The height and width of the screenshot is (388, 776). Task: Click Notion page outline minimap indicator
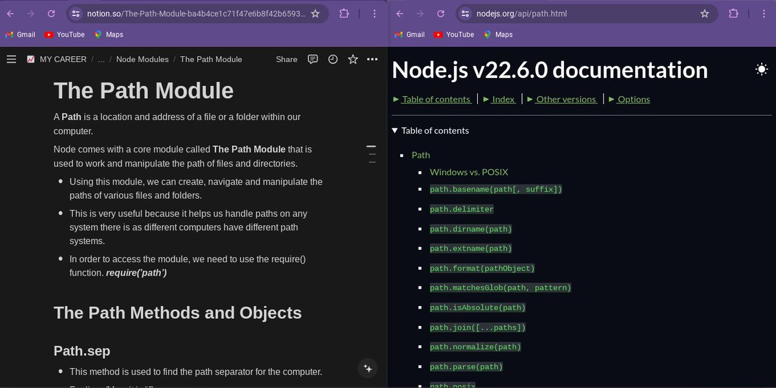pos(371,155)
